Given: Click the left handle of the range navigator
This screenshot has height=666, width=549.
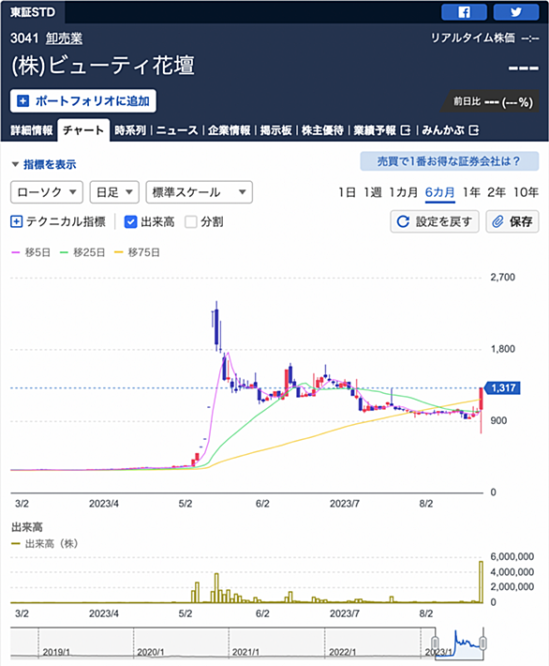Looking at the screenshot, I should [x=435, y=643].
